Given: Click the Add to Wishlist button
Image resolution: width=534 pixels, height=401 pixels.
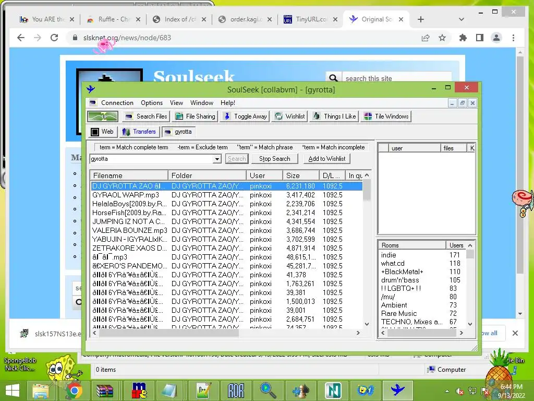Looking at the screenshot, I should 326,159.
